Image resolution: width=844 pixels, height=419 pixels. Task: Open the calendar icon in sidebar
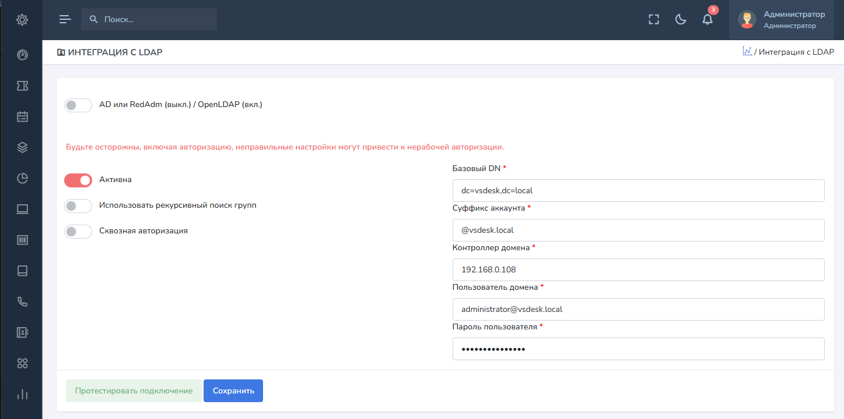(x=22, y=116)
